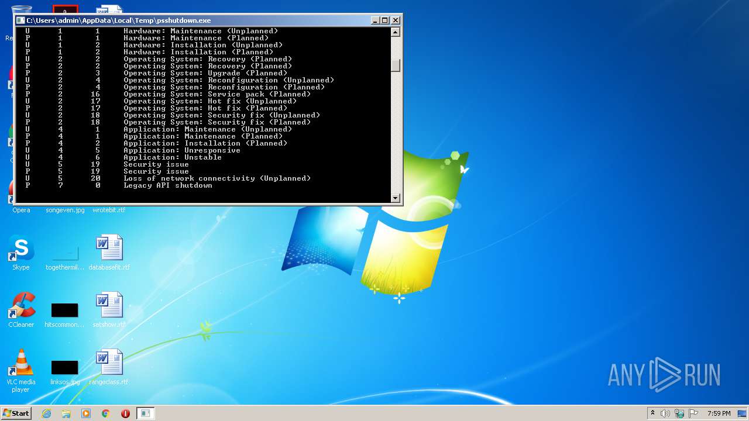Screen dimensions: 749x421
Task: Open the psshutdown console system menu icon
Action: 21,20
